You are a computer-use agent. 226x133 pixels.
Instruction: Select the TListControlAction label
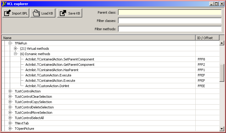[28, 91]
